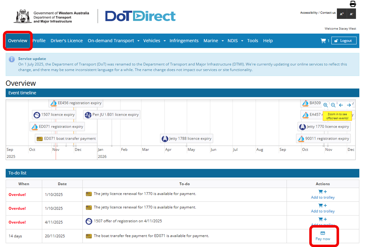Image resolution: width=365 pixels, height=247 pixels.
Task: Go to the Profile menu
Action: [39, 41]
